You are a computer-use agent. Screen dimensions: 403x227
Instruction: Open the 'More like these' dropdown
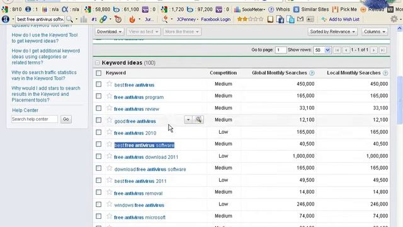[x=182, y=32]
